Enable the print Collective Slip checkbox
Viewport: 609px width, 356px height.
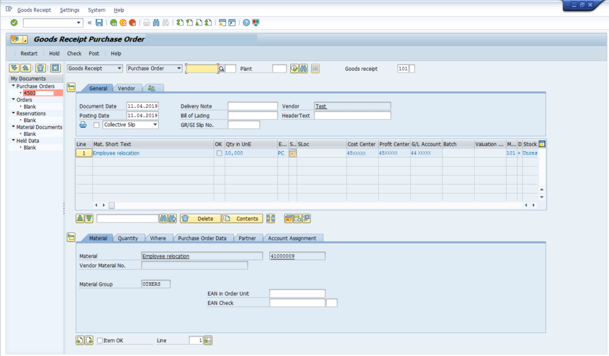(x=96, y=125)
